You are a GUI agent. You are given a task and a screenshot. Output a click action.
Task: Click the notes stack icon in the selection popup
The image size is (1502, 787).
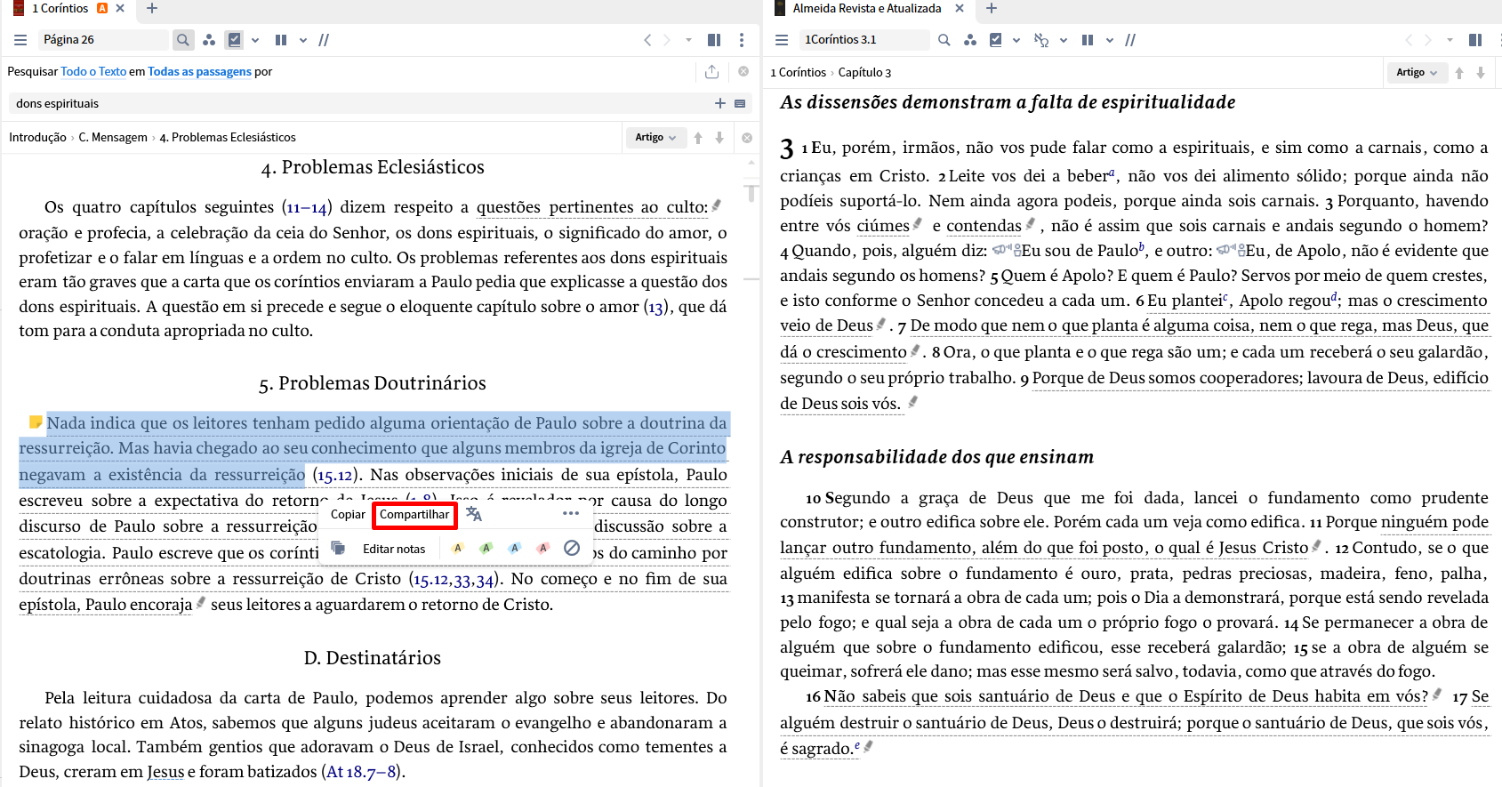(338, 549)
